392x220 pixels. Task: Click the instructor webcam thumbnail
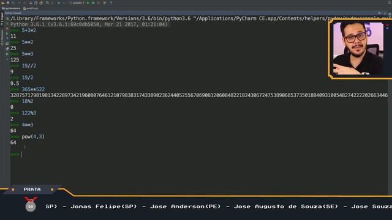358,48
